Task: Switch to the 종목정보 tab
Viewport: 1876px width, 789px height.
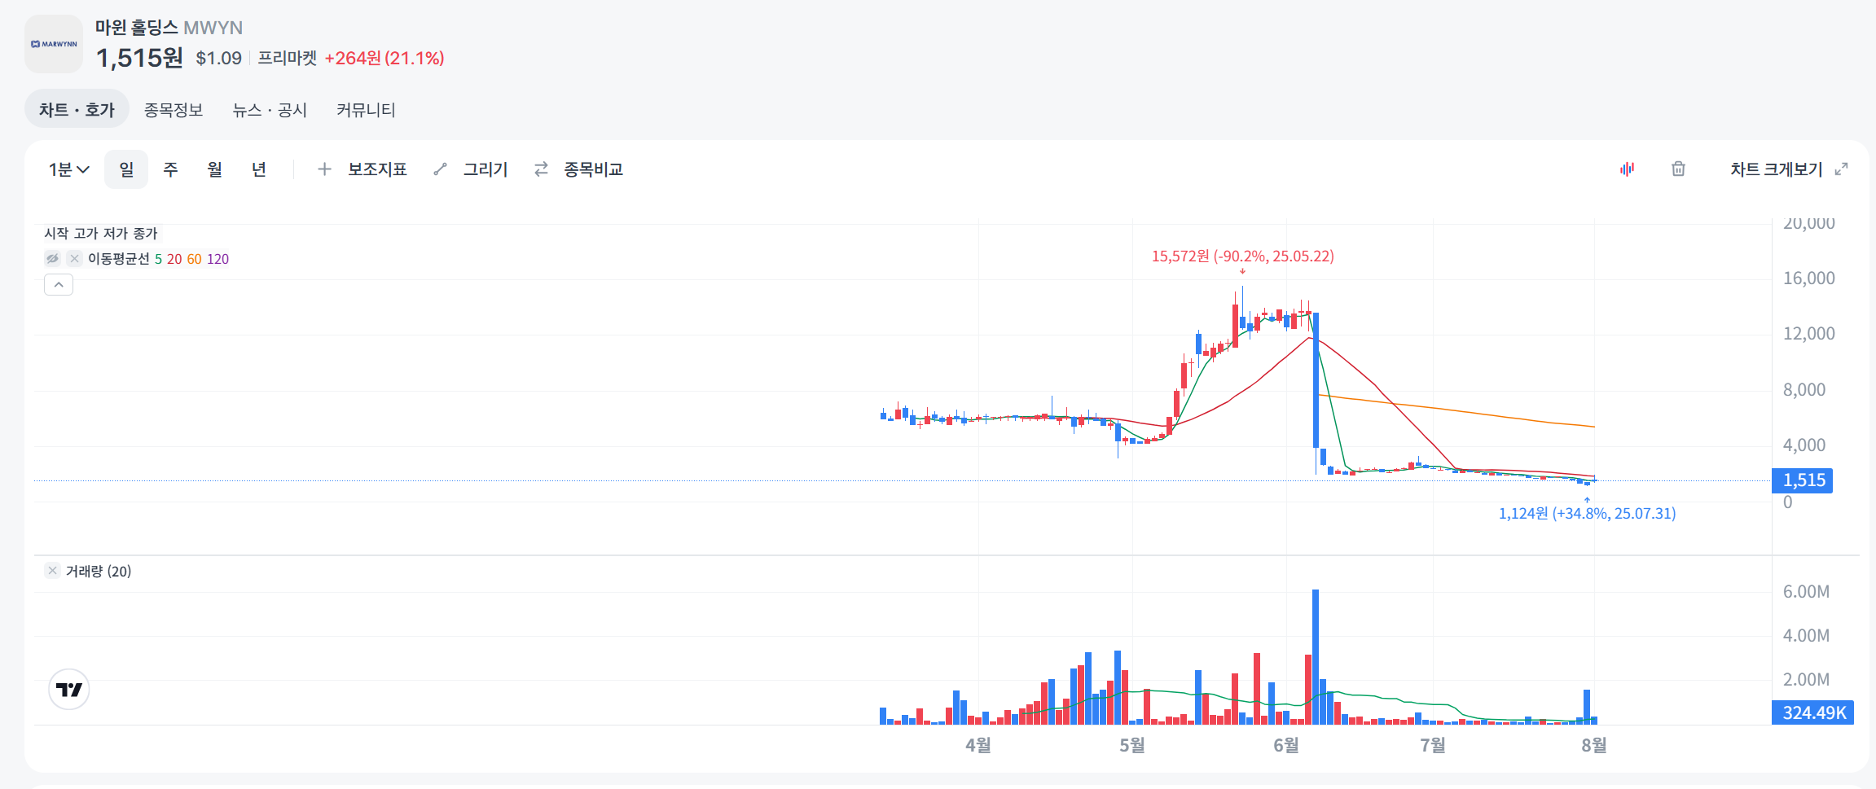Action: [x=174, y=110]
